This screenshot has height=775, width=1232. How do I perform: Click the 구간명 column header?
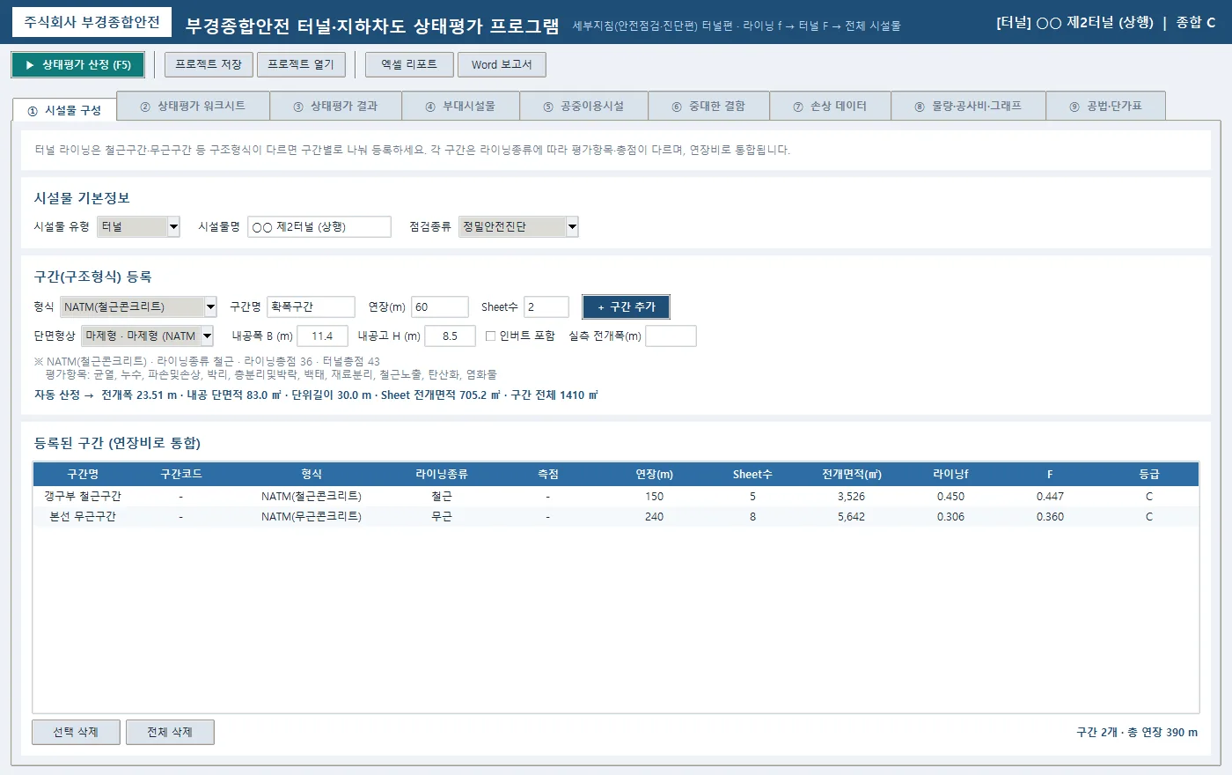point(83,474)
